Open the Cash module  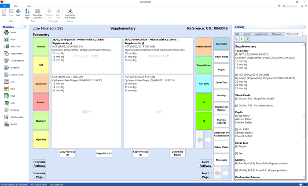coord(9,82)
